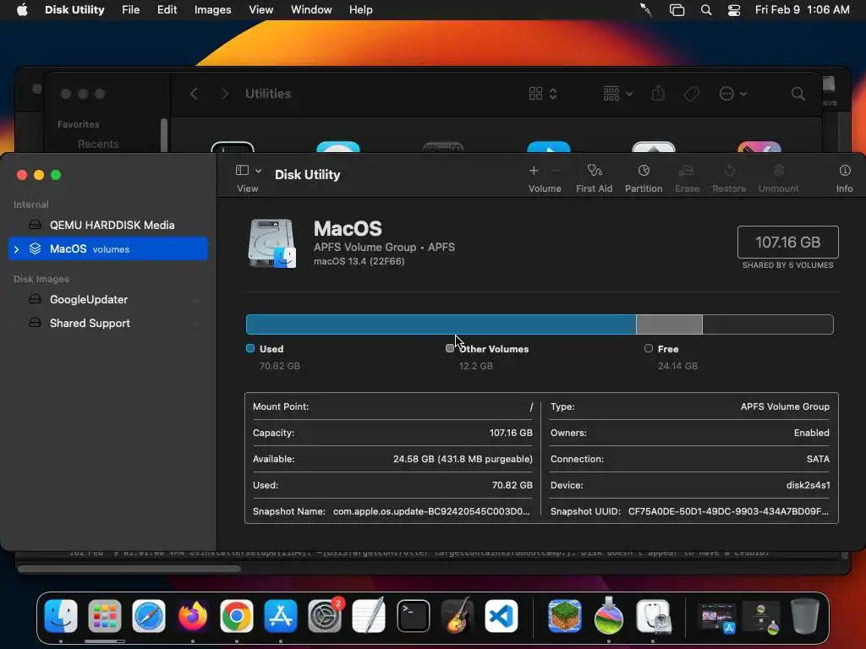Image resolution: width=866 pixels, height=649 pixels.
Task: Click the Erase toolbar button
Action: [687, 178]
